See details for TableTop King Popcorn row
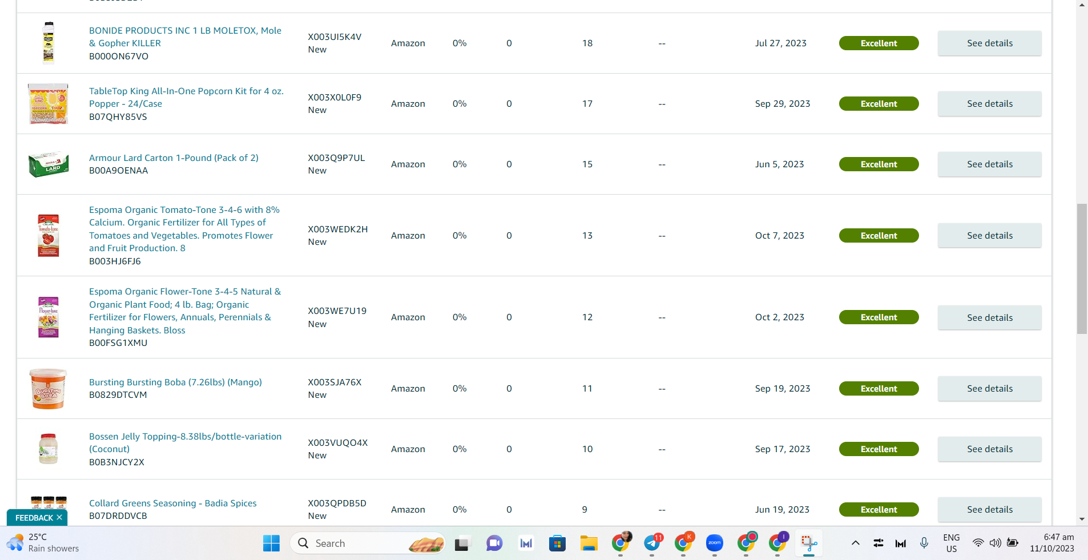The image size is (1088, 560). tap(989, 104)
